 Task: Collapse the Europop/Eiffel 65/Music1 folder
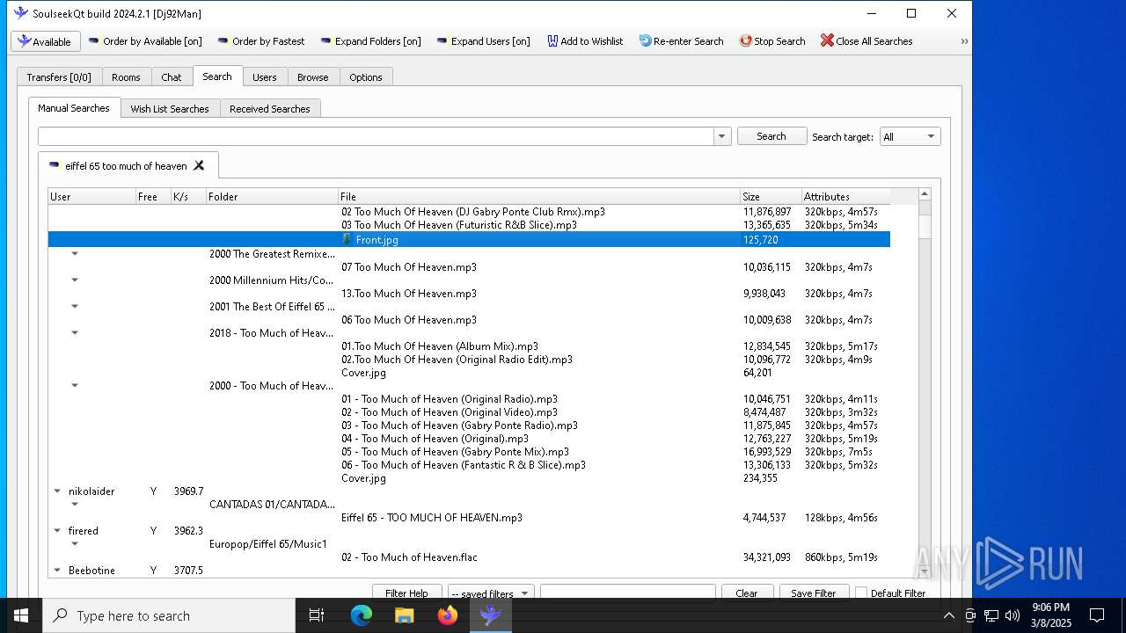click(x=75, y=544)
